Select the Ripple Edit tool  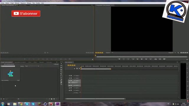[61, 68]
